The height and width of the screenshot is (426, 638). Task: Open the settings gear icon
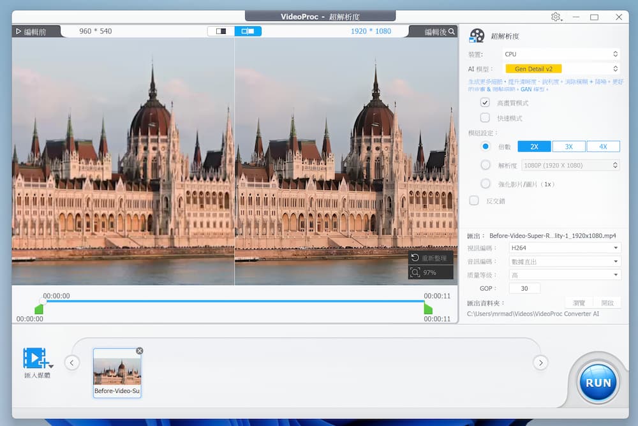tap(555, 17)
